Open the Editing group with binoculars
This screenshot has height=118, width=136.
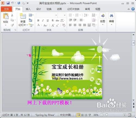click(112, 19)
